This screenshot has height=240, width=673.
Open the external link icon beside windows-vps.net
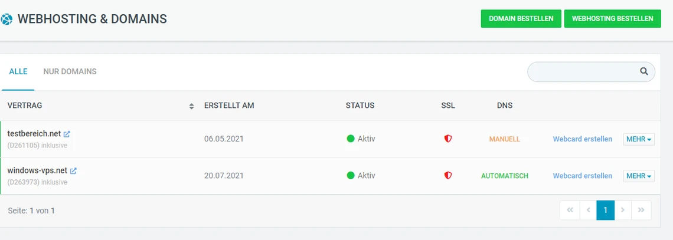coord(73,171)
